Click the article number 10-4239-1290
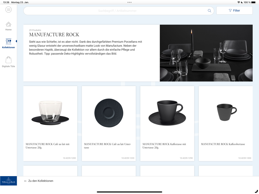The width and height of the screenshot is (259, 194). pyautogui.click(x=186, y=158)
